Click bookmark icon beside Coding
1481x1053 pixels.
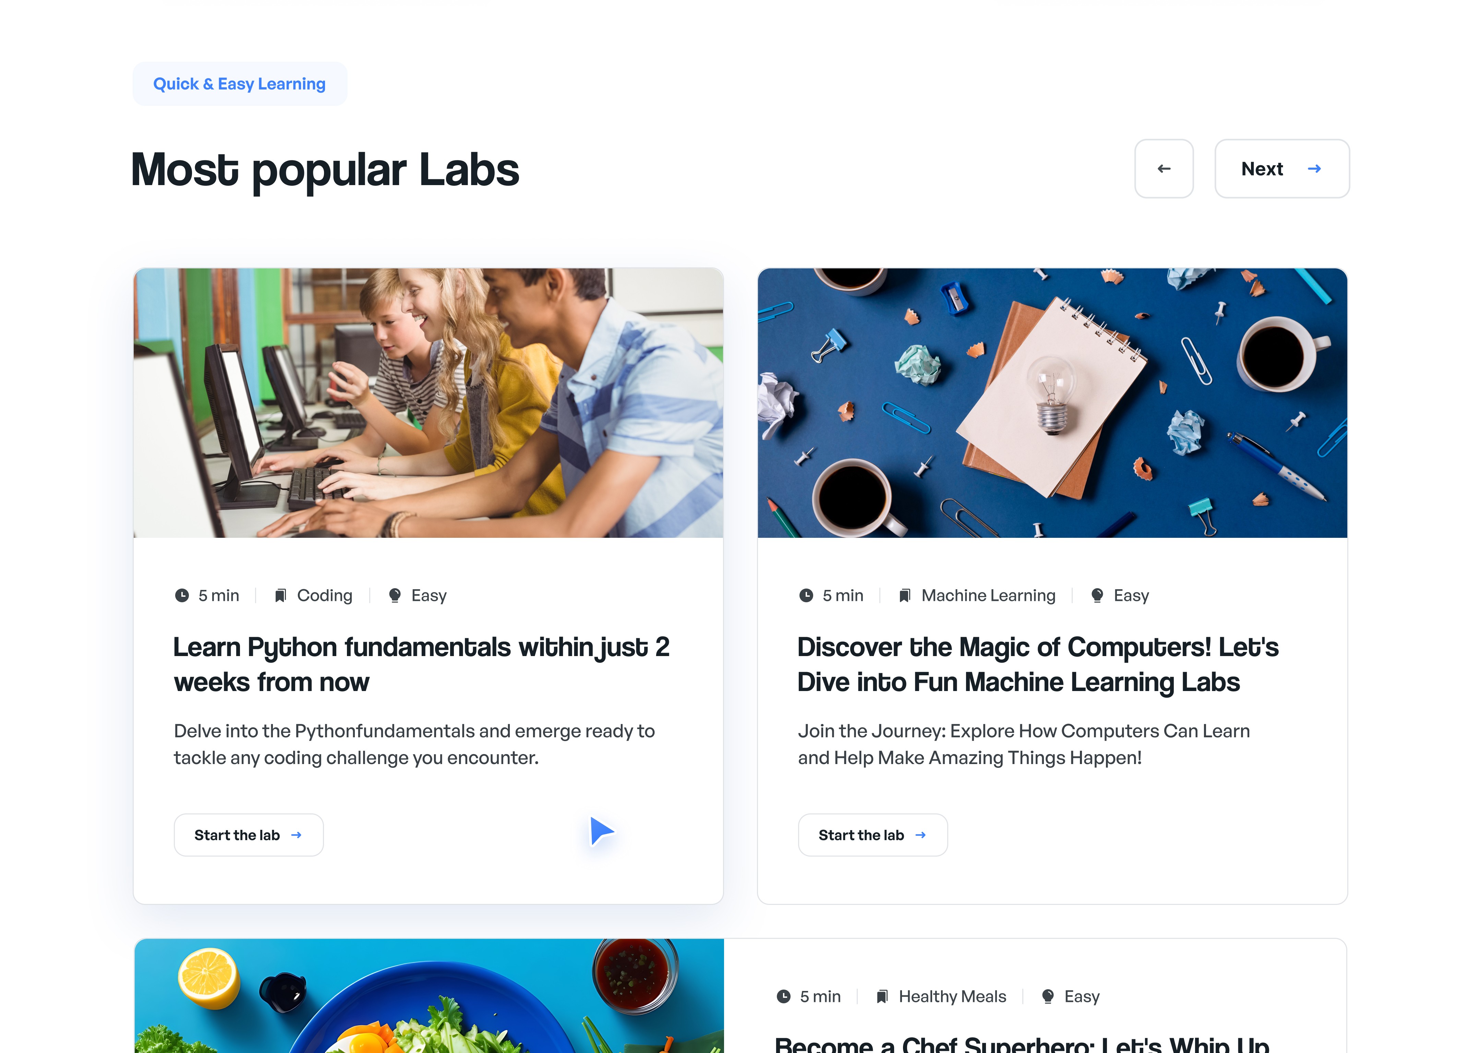(280, 595)
